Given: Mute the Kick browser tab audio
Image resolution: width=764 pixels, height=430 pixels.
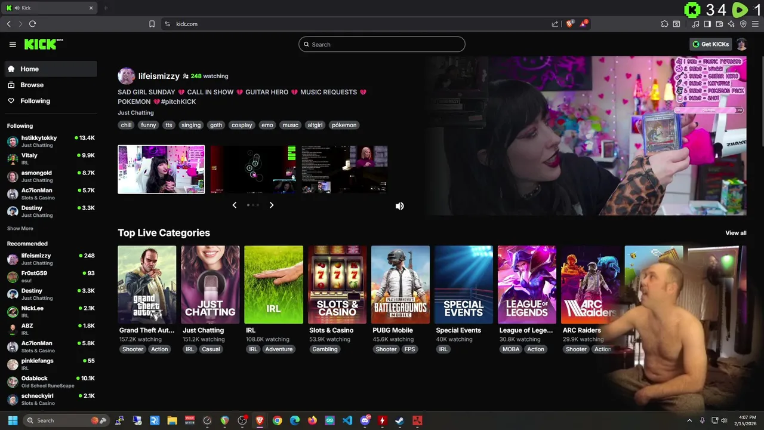Looking at the screenshot, I should 17,8.
